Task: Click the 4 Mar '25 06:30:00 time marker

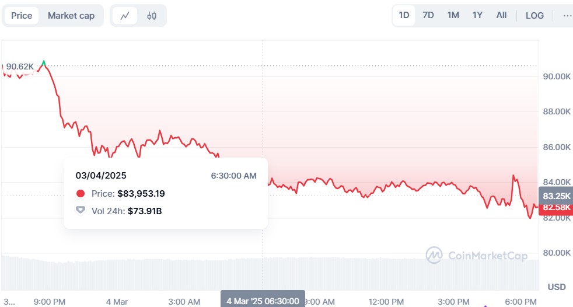Action: coord(263,301)
